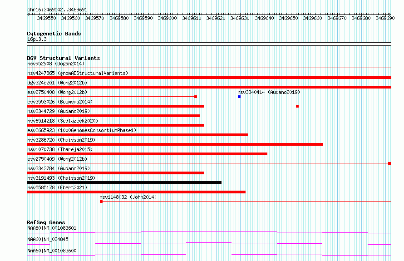The width and height of the screenshot is (404, 261).
Task: Click nsv3340414 (Audano2019) label
Action: (269, 92)
